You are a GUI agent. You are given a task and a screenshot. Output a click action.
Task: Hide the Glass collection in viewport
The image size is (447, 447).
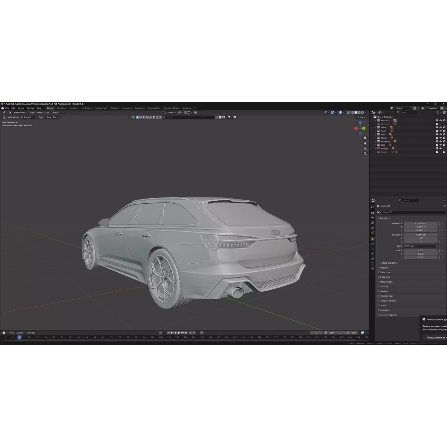(x=440, y=127)
